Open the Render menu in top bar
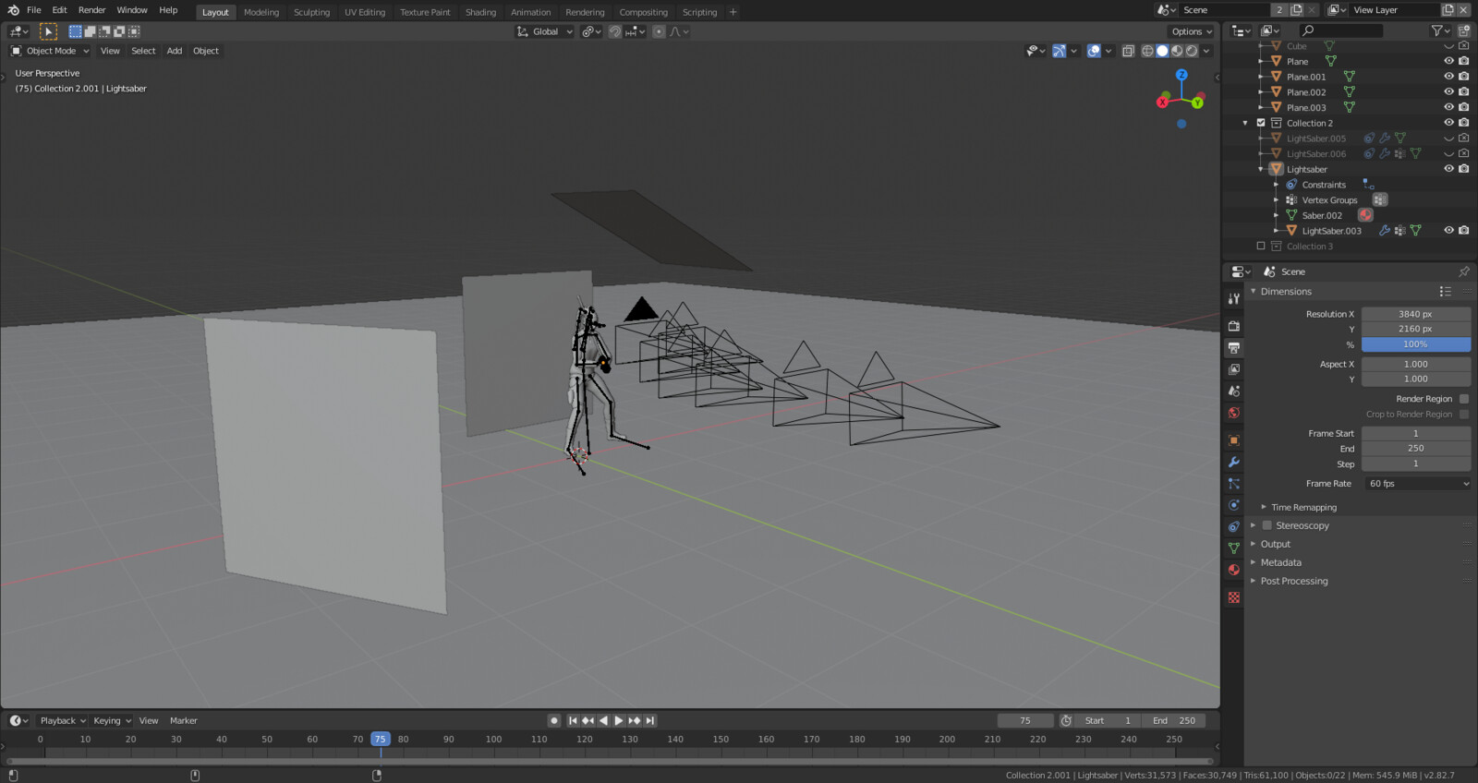Viewport: 1478px width, 783px height. 91,10
